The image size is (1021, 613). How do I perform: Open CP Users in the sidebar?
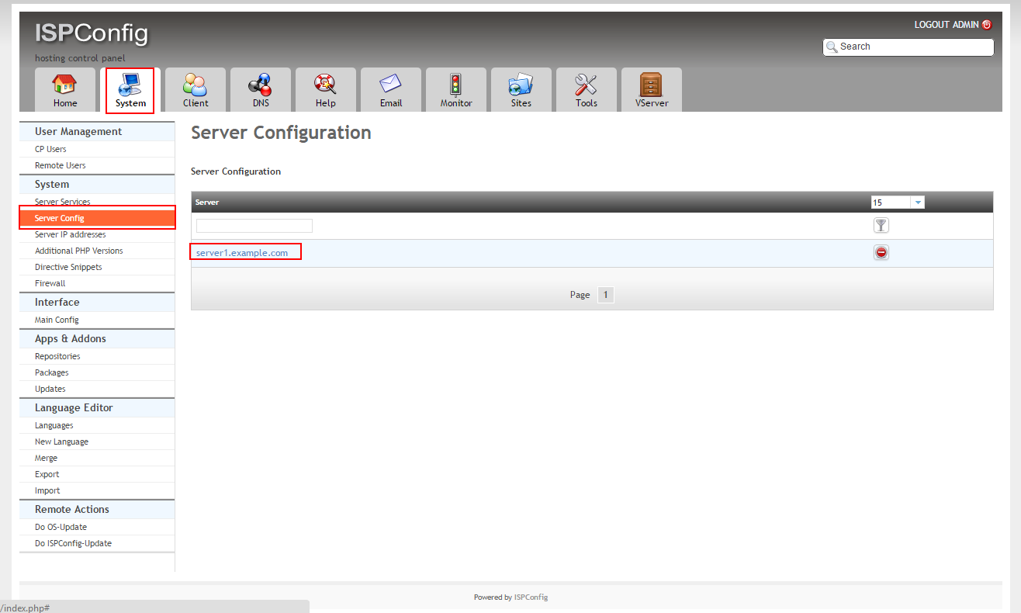click(x=97, y=149)
